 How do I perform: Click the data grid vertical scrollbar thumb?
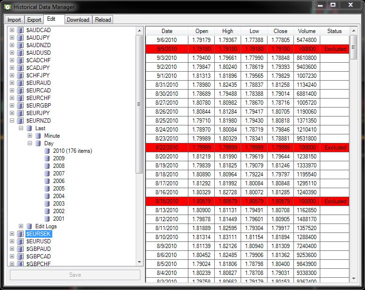pyautogui.click(x=353, y=46)
